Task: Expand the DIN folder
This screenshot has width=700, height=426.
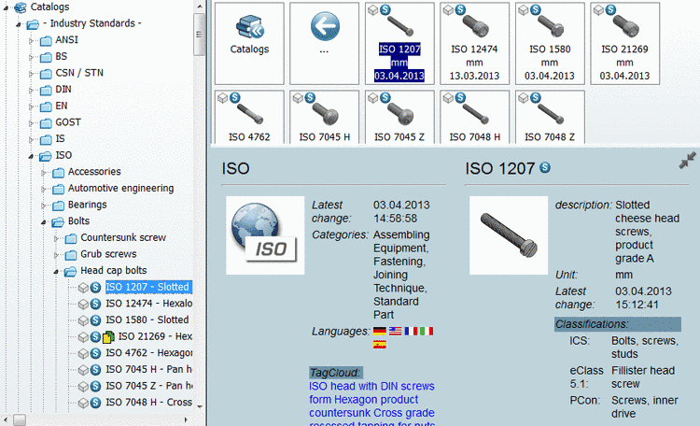Action: coord(31,91)
